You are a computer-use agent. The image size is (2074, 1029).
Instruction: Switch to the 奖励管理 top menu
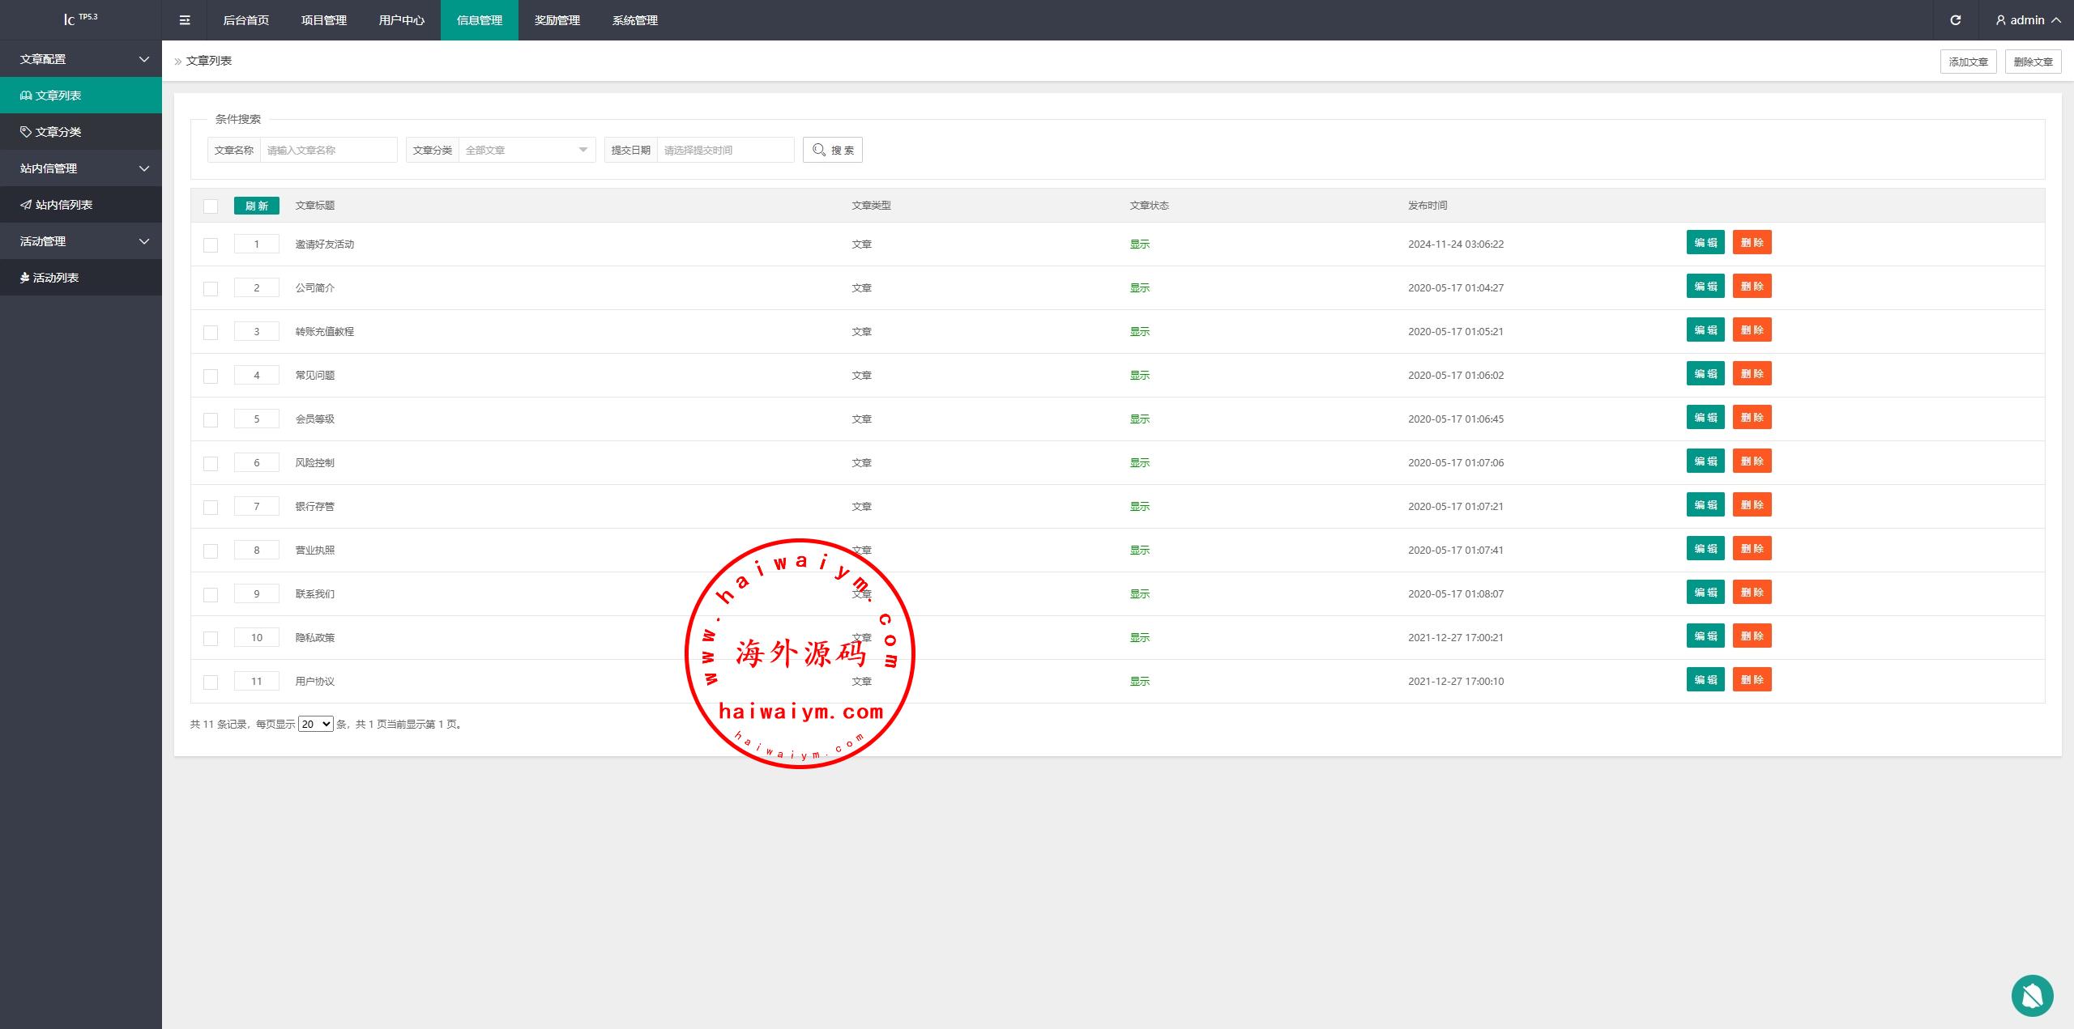point(557,20)
